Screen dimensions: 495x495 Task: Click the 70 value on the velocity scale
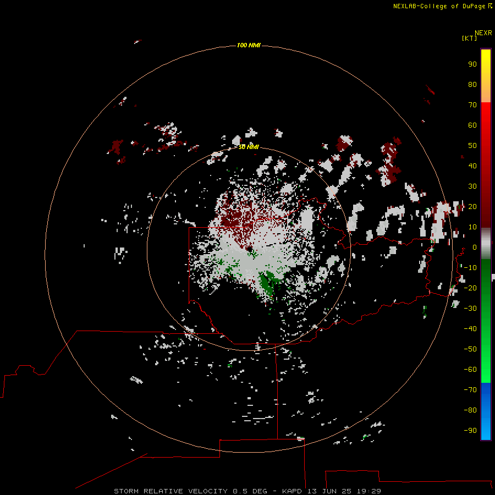point(472,105)
